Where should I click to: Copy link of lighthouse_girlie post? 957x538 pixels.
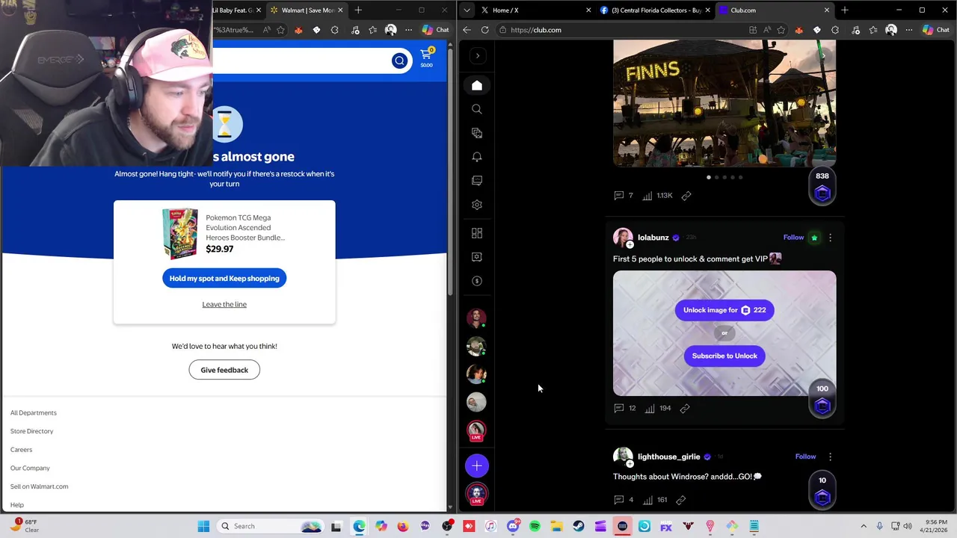(681, 500)
